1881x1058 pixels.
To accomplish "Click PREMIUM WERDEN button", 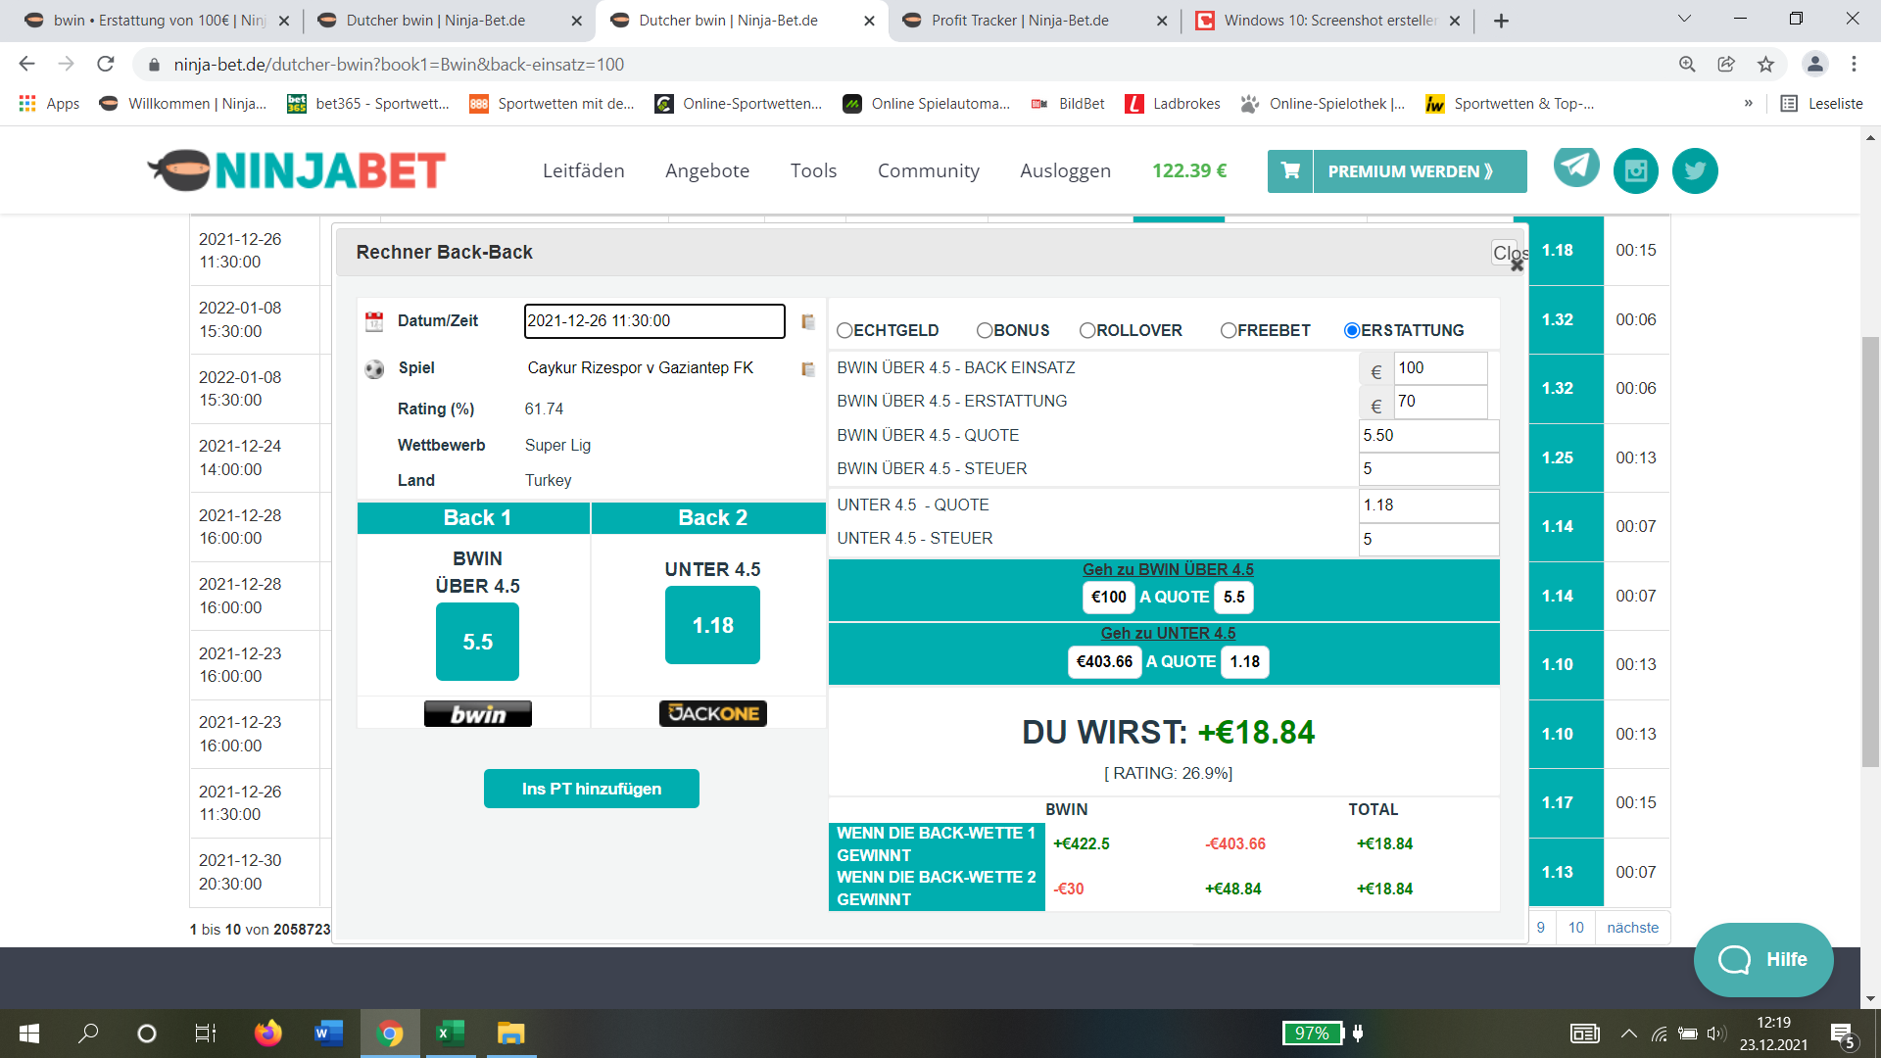I will click(1420, 171).
